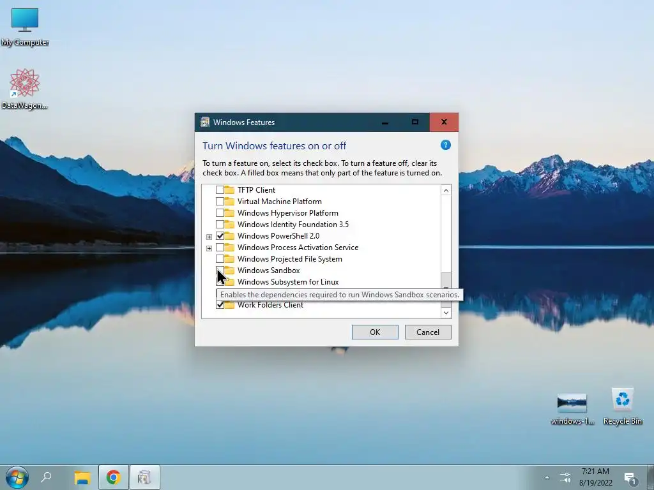Click Windows Features taskbar button
The image size is (654, 490).
(x=145, y=477)
